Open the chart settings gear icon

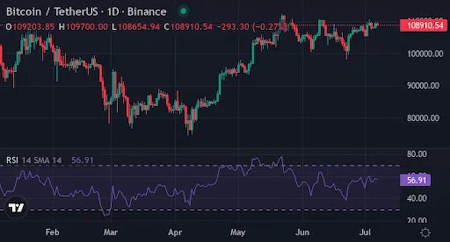coord(425,232)
